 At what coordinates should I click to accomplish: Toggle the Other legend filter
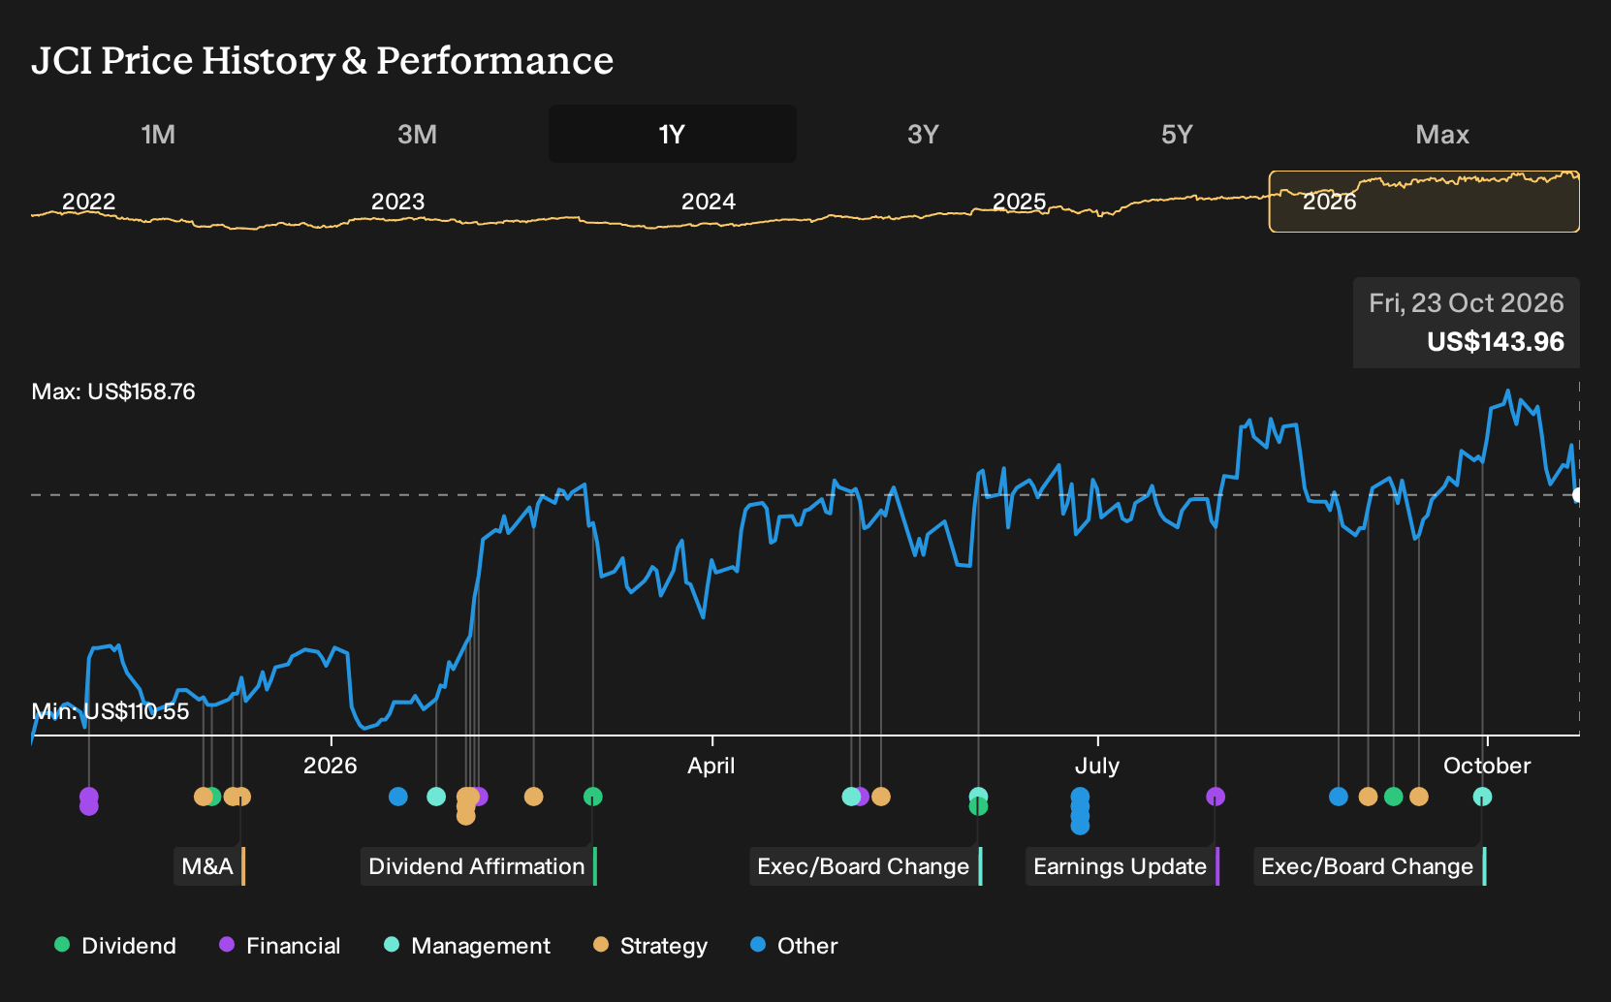tap(794, 946)
